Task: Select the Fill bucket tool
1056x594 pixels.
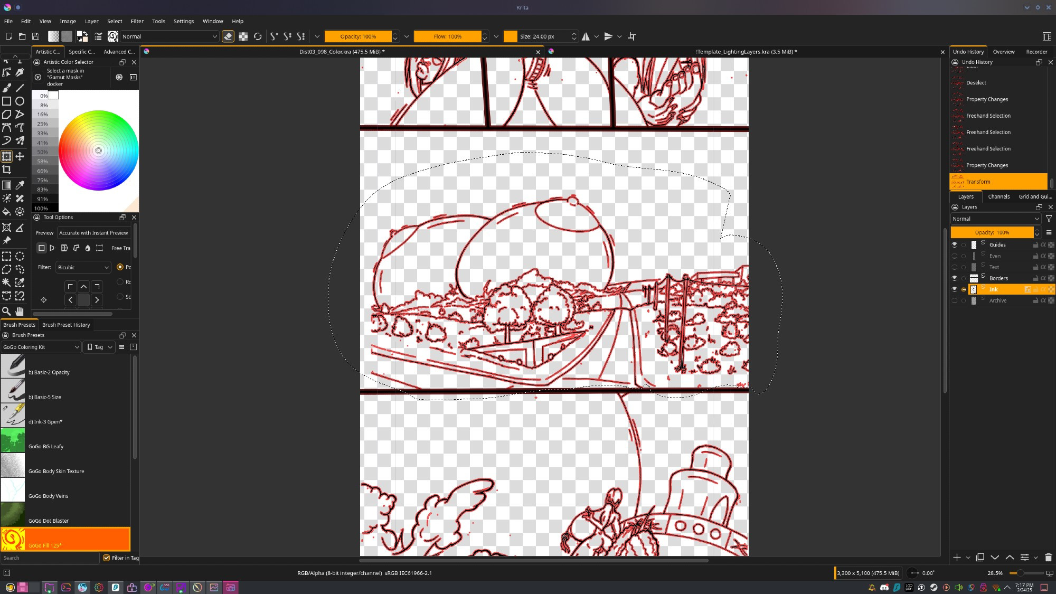Action: click(x=7, y=212)
